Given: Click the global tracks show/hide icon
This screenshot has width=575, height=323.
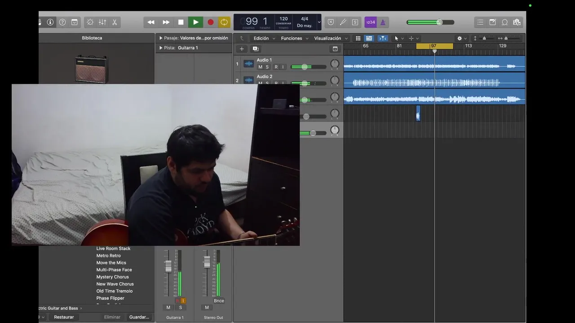Looking at the screenshot, I should pyautogui.click(x=335, y=48).
